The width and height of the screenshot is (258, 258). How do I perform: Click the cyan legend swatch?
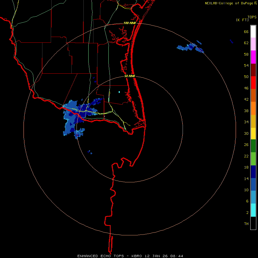253,210
